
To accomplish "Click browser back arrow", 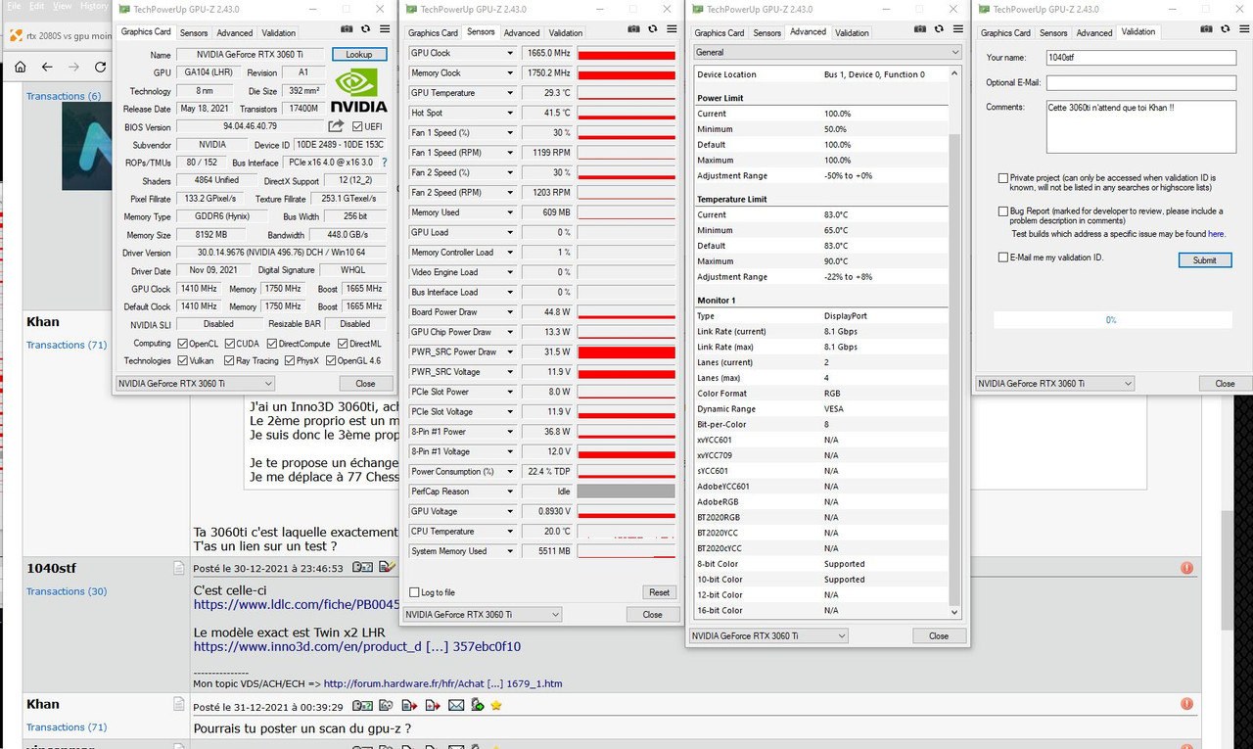I will pos(47,68).
